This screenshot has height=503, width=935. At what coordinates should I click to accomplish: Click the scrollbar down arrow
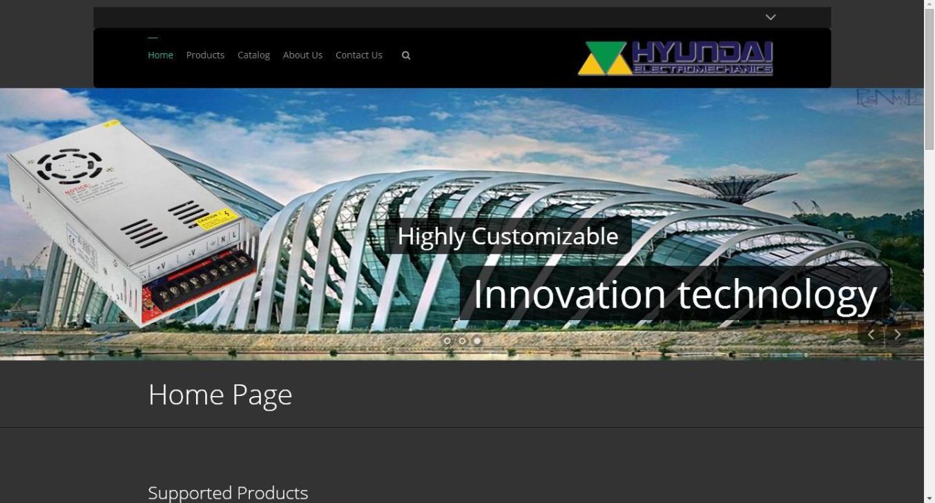click(929, 497)
